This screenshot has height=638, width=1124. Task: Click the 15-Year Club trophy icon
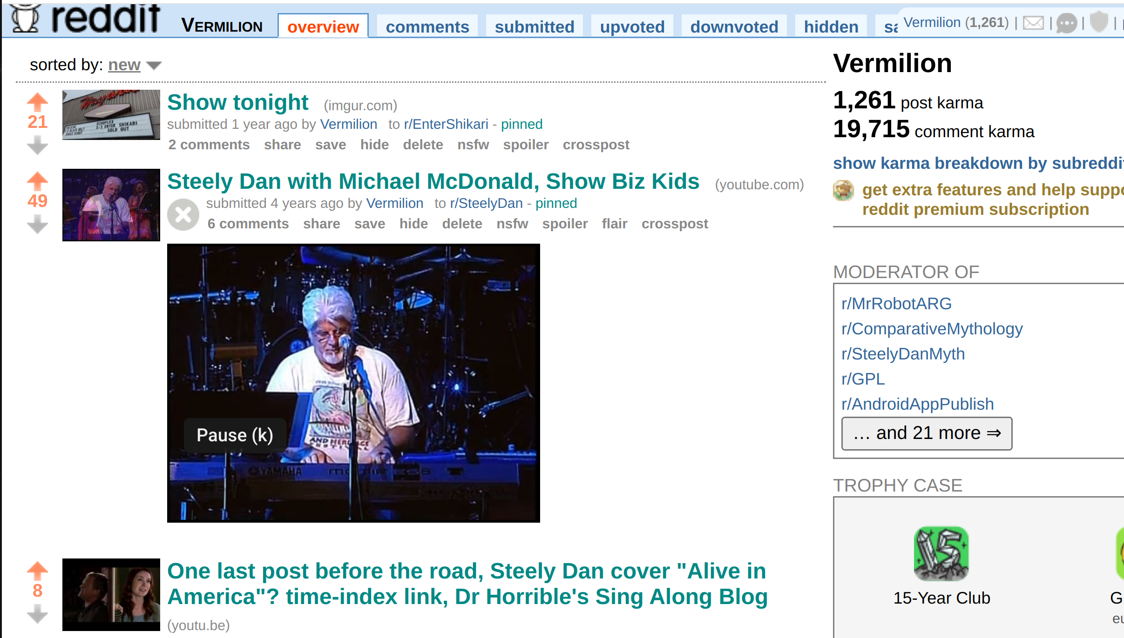point(941,553)
